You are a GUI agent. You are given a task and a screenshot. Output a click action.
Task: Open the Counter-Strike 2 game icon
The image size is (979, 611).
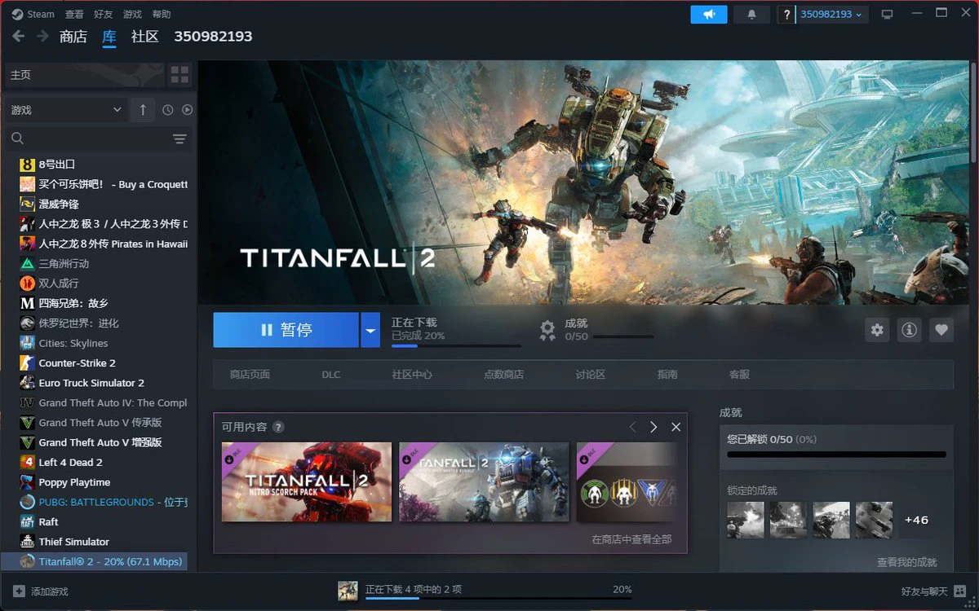[27, 363]
